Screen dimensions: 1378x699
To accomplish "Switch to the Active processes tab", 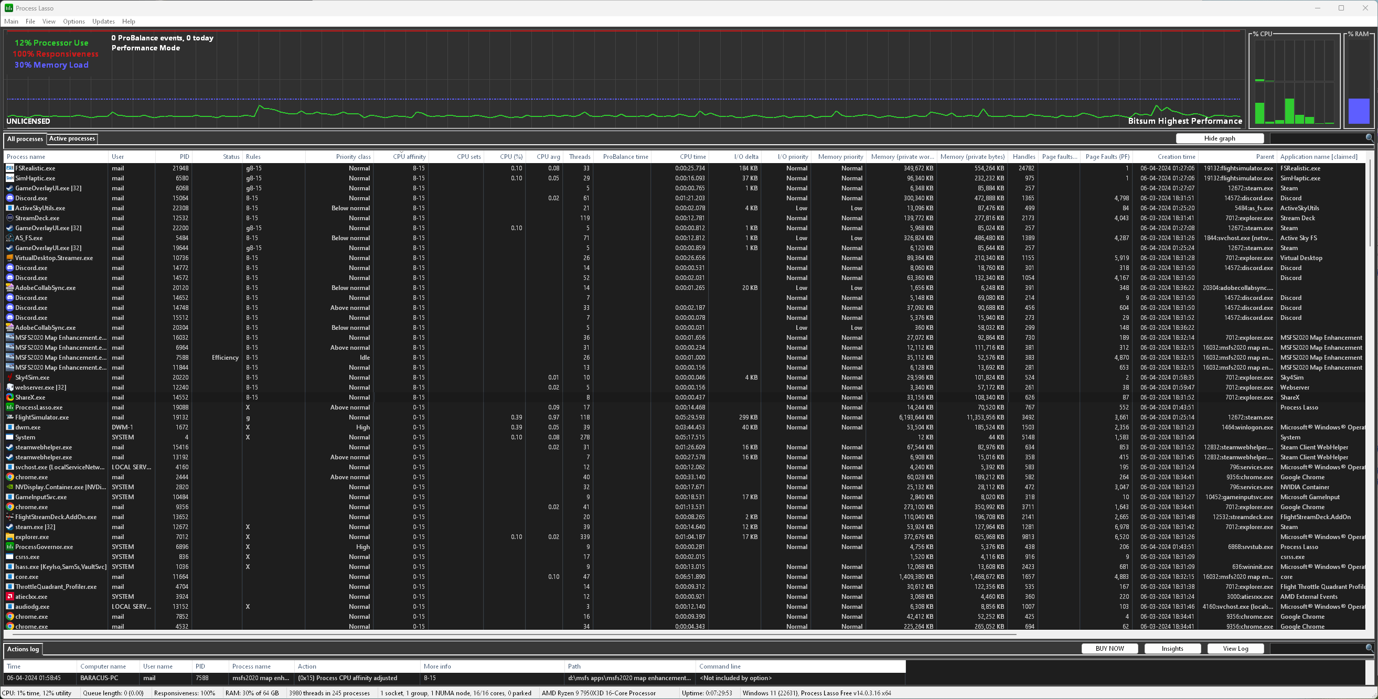I will (x=72, y=138).
